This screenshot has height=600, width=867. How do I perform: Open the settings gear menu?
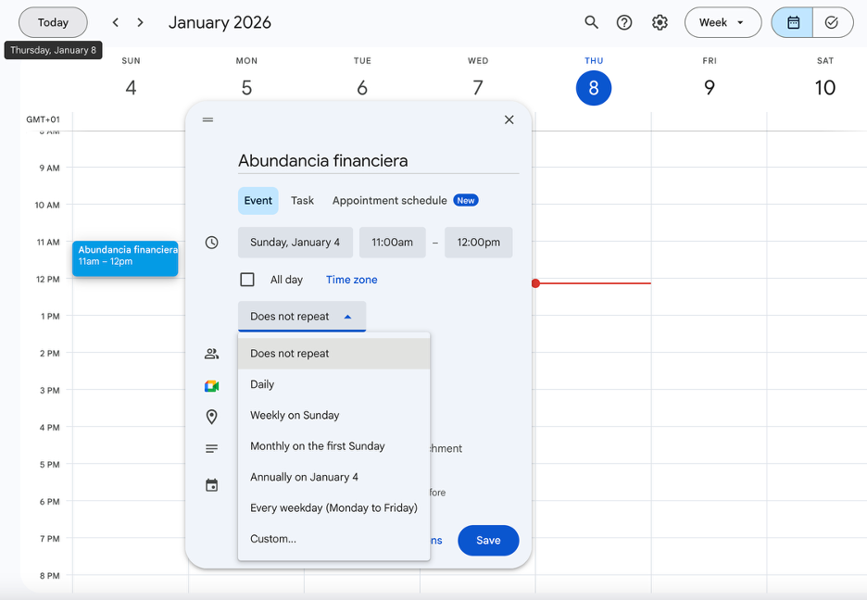660,22
